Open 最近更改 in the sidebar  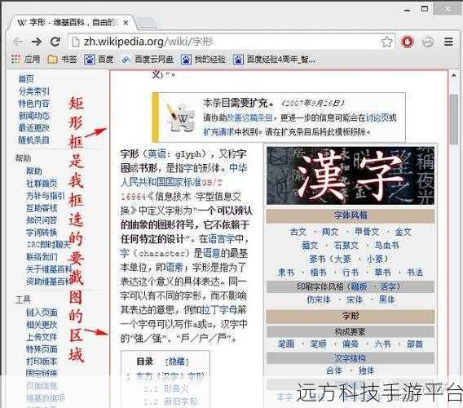click(34, 128)
